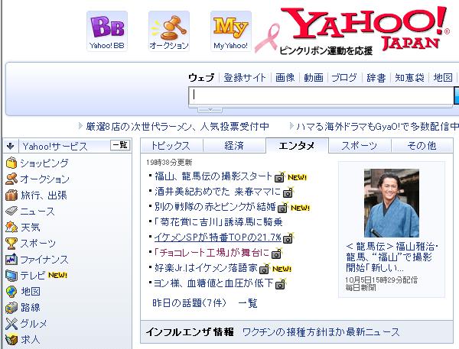Click inside the web search input field

[x=321, y=95]
